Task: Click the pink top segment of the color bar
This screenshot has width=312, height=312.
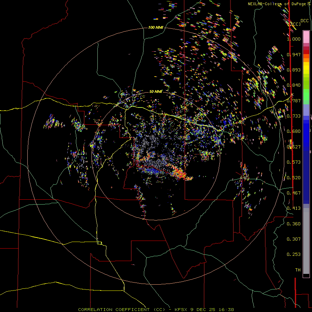Action: point(306,37)
